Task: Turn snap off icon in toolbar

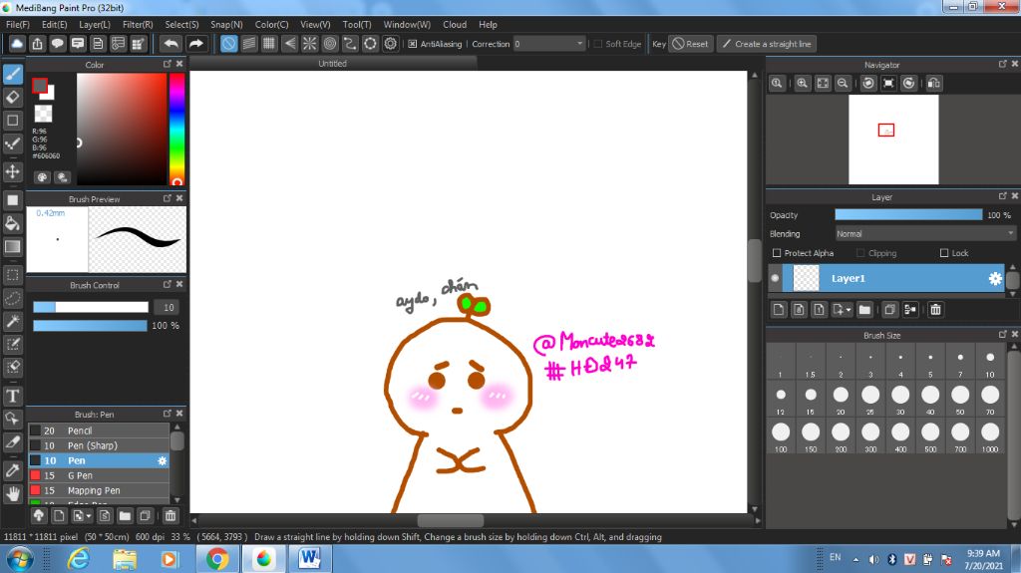Action: coord(228,44)
